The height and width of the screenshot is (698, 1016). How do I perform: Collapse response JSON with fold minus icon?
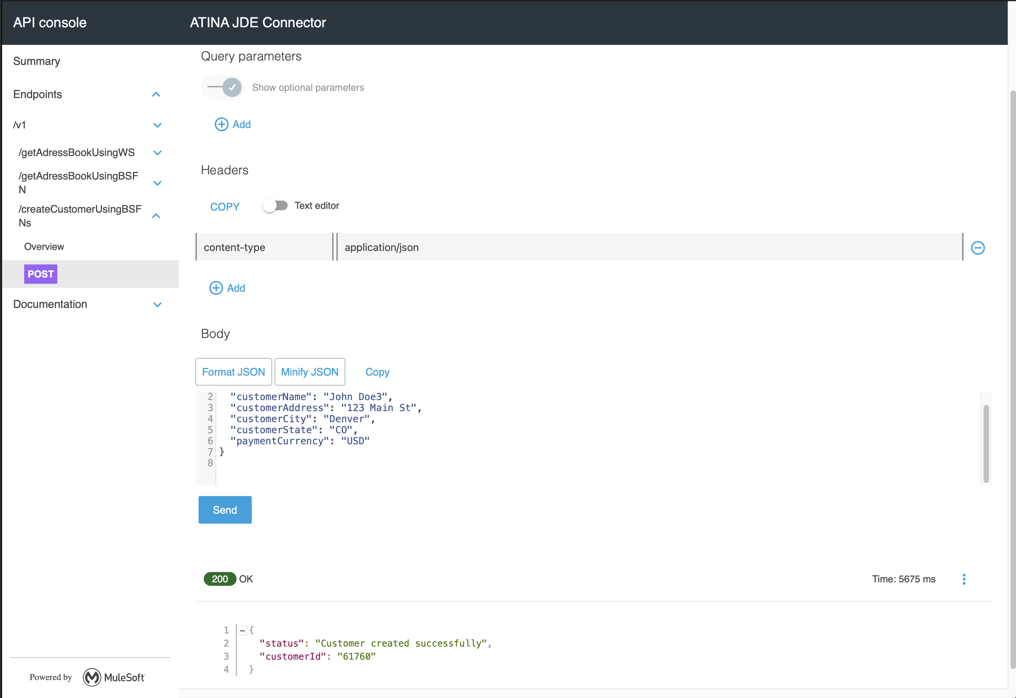coord(242,630)
